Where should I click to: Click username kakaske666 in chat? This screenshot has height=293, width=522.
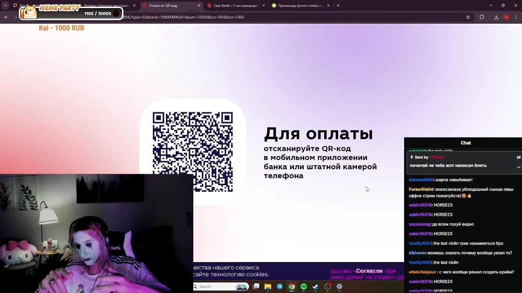coord(421,180)
